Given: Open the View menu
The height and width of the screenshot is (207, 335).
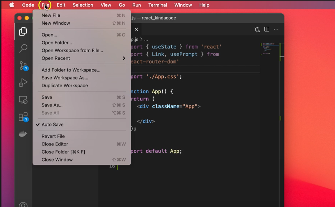Looking at the screenshot, I should (106, 5).
